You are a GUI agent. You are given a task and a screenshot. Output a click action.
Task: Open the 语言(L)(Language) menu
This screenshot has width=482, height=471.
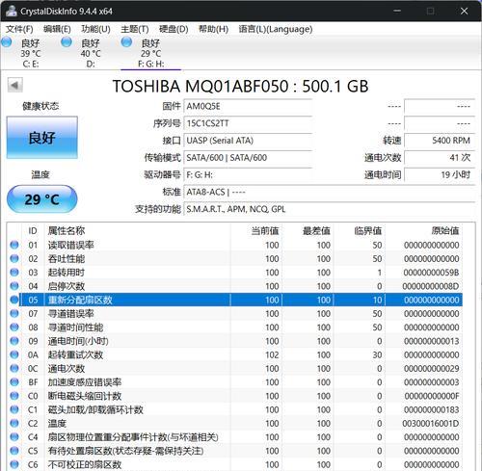[276, 29]
